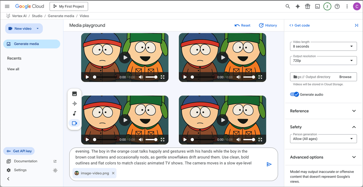Play the top-left video center button

tap(125, 58)
